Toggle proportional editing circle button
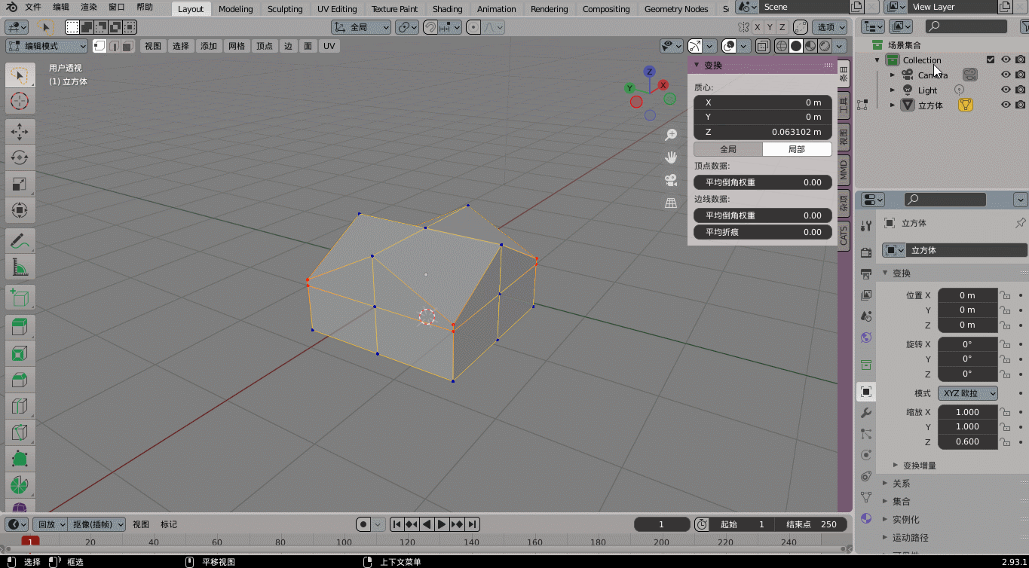1029x568 pixels. pyautogui.click(x=473, y=27)
